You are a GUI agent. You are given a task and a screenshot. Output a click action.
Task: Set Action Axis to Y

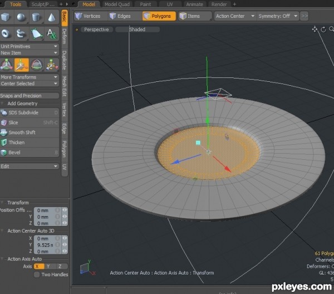(48, 266)
